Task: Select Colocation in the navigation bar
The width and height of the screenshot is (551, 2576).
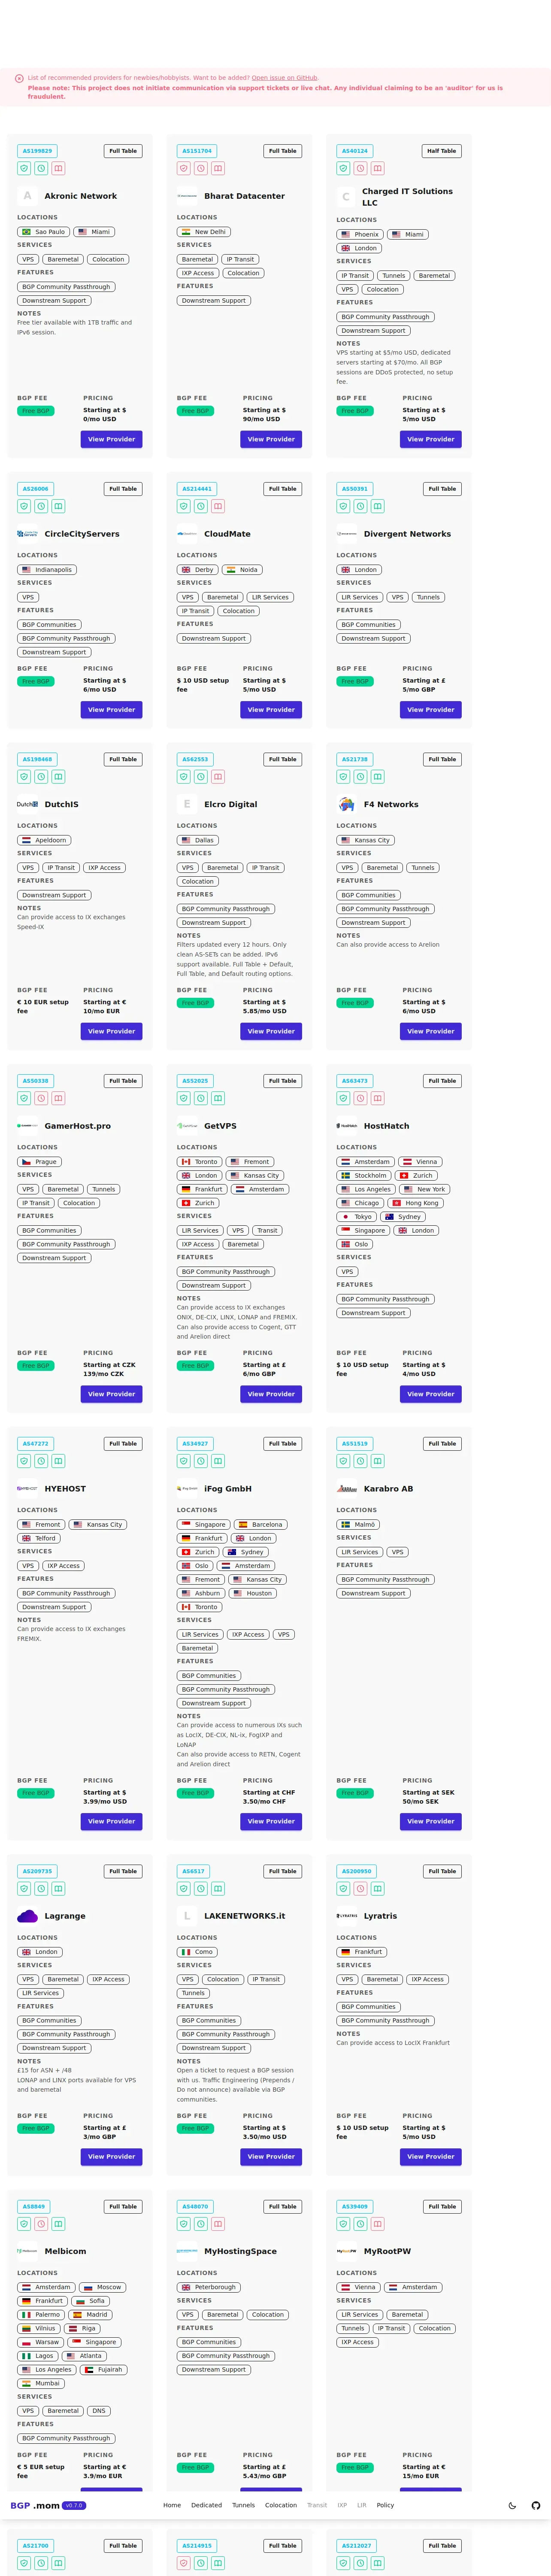Action: pyautogui.click(x=281, y=2505)
